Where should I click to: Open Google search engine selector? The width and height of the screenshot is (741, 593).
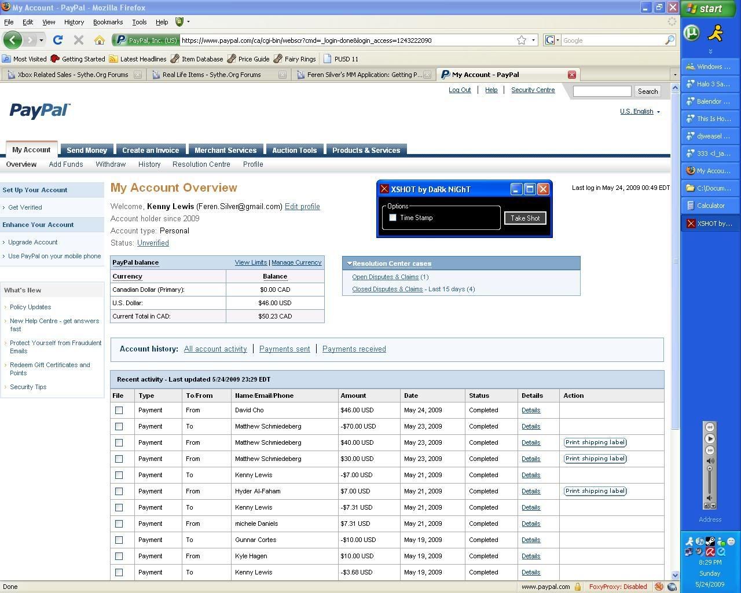[x=552, y=40]
